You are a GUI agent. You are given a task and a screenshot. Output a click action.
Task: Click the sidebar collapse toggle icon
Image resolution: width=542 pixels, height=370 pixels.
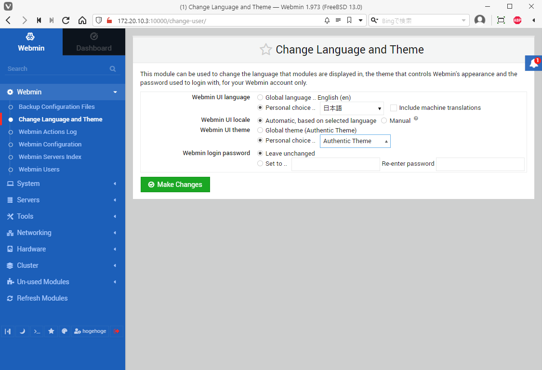point(8,331)
